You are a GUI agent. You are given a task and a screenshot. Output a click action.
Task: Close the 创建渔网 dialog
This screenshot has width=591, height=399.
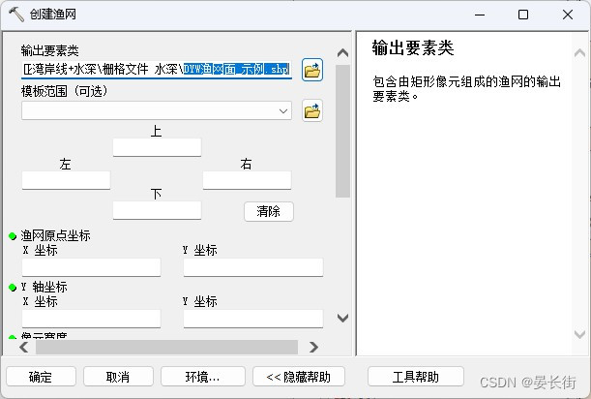[x=568, y=15]
